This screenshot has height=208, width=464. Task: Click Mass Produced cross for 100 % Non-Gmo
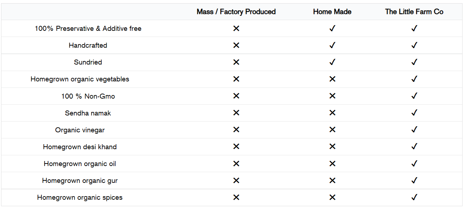[x=236, y=96]
